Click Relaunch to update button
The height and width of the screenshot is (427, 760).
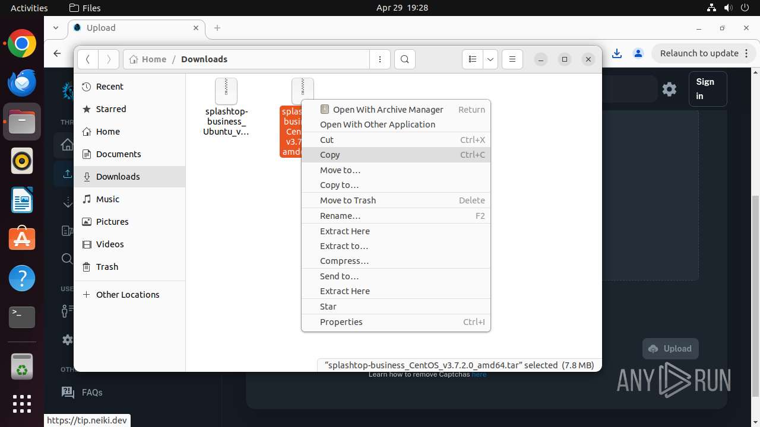tap(699, 53)
